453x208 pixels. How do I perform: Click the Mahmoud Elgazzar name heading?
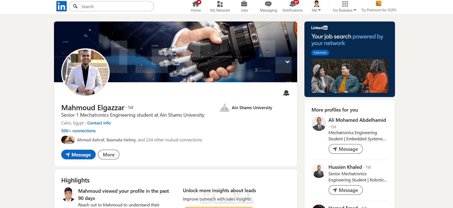pos(93,108)
